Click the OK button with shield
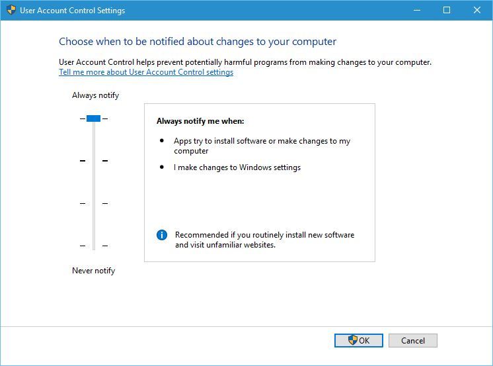This screenshot has height=366, width=493. tap(359, 340)
